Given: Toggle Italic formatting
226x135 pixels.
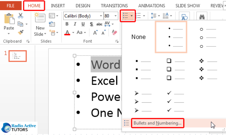Looking at the screenshot, I should 75,24.
